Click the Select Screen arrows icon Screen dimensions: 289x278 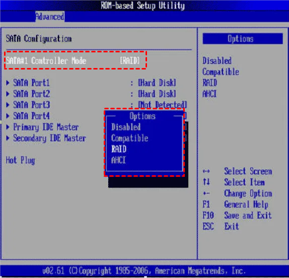206,171
